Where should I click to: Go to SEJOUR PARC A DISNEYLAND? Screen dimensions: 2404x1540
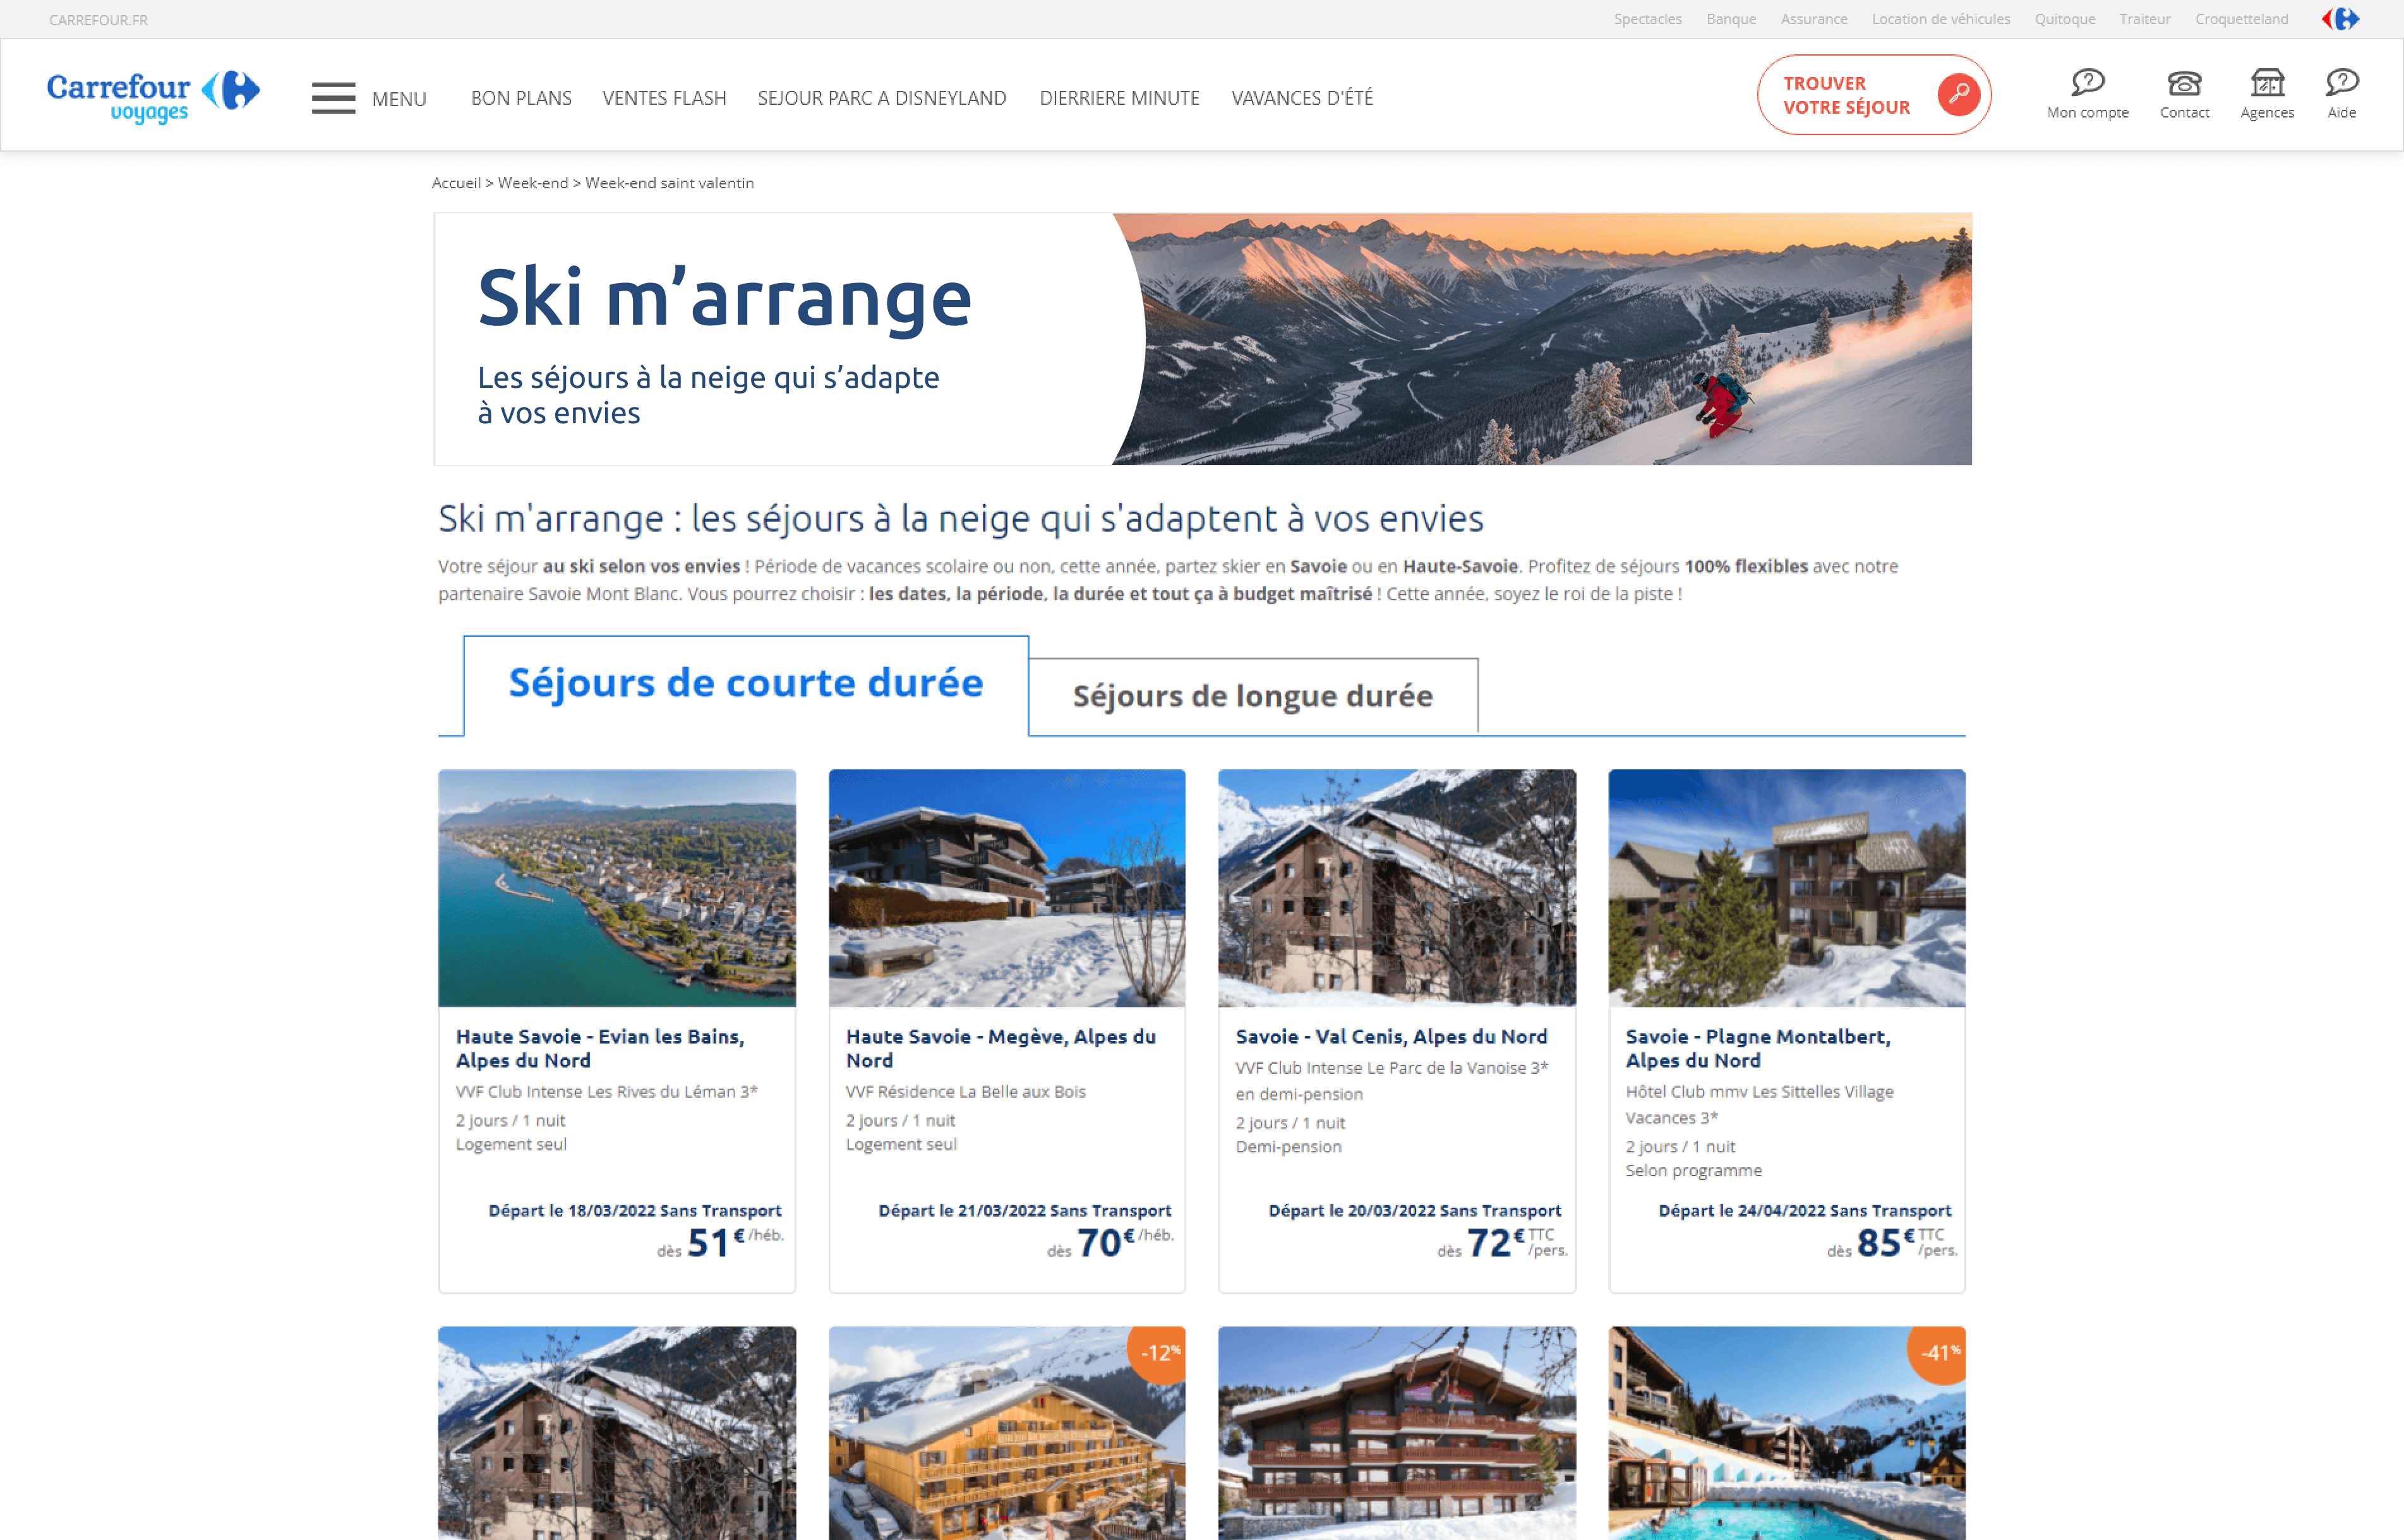(x=882, y=98)
